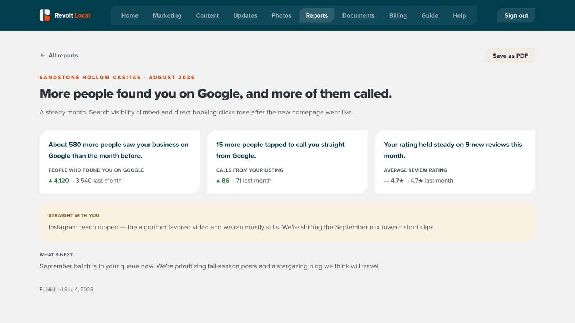Open the Home nav item
This screenshot has width=575, height=323.
[x=130, y=15]
